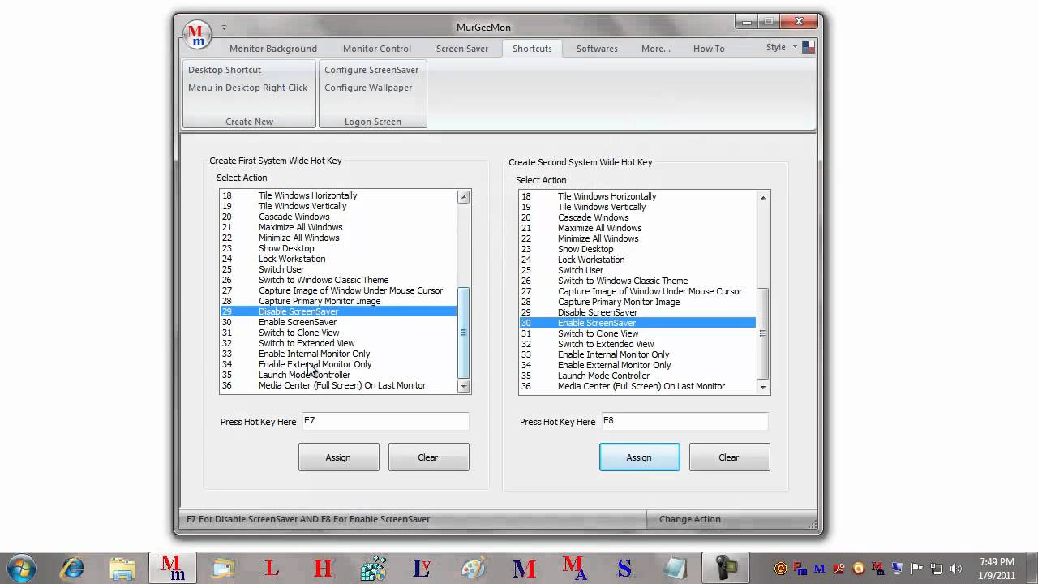Assign the second hot key F8

point(639,457)
